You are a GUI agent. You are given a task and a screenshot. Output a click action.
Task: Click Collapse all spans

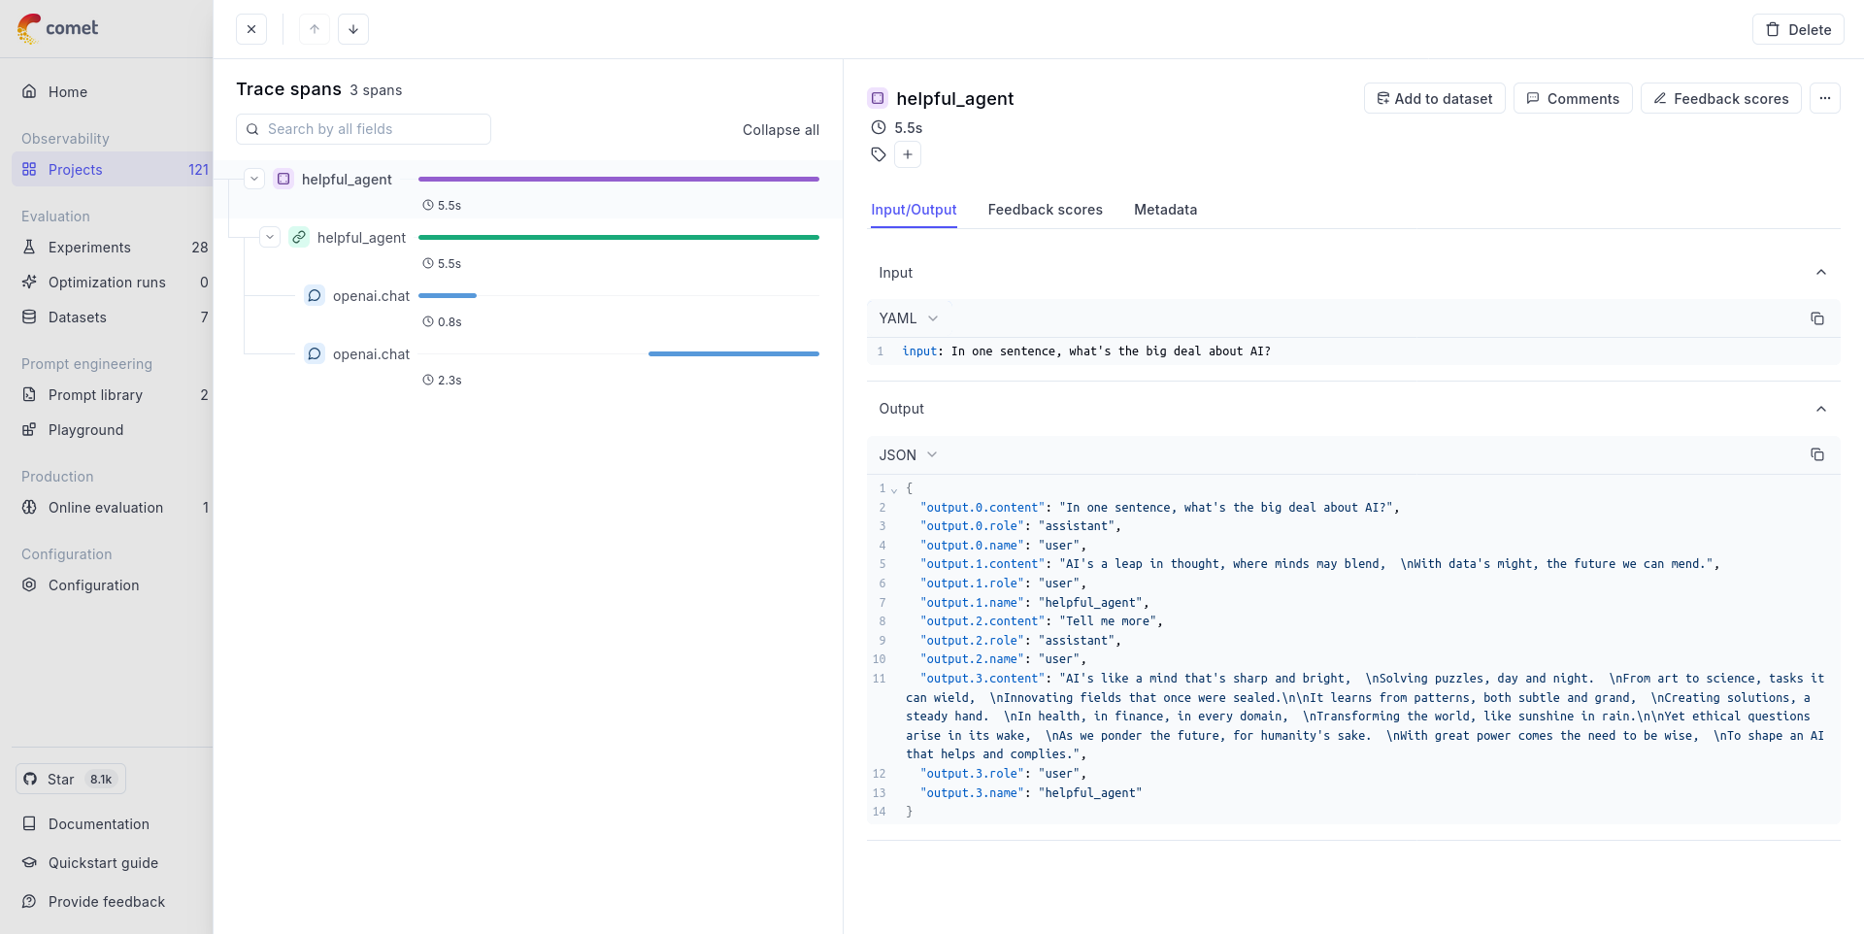781,130
